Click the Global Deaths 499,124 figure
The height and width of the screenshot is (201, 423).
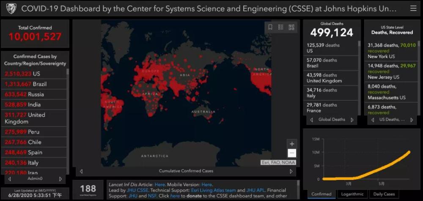pos(332,33)
